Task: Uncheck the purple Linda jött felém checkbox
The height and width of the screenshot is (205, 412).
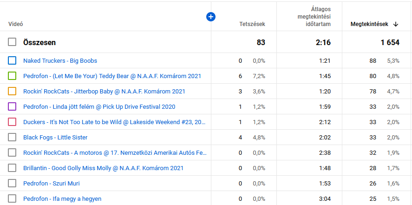Action: [12, 107]
